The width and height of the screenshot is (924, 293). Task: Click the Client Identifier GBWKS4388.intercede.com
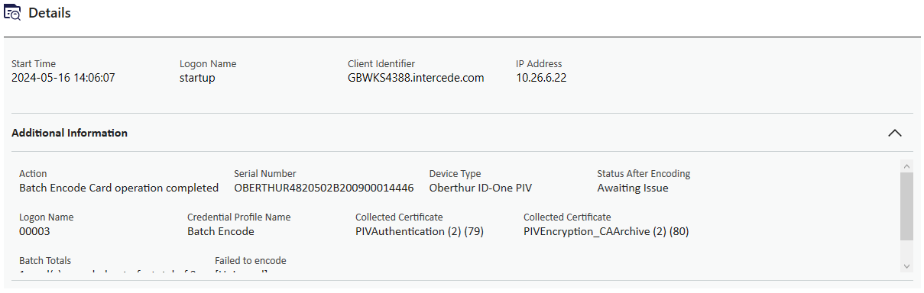click(x=416, y=78)
